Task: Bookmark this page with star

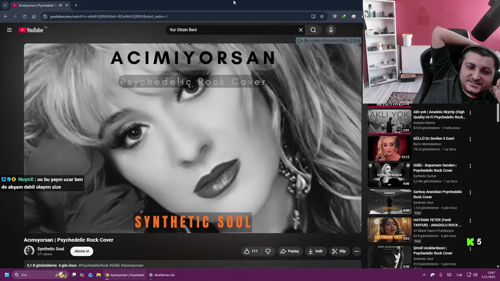Action: tap(322, 16)
